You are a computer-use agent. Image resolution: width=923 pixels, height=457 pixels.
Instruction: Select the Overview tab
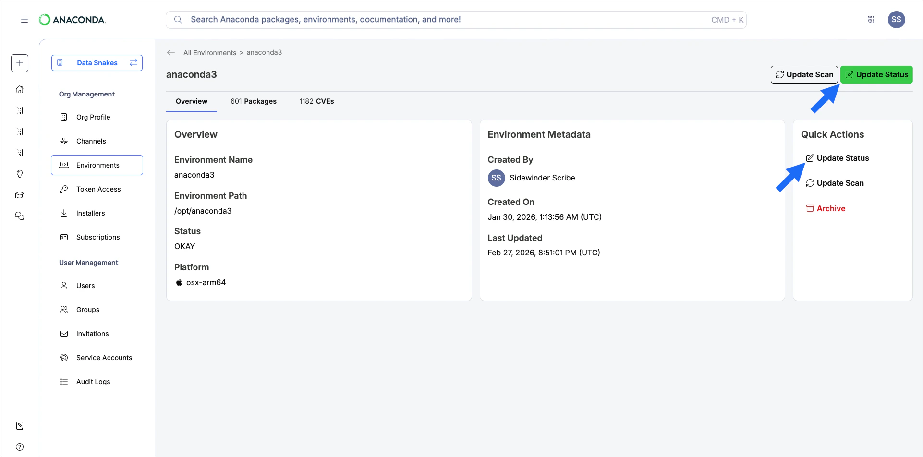coord(192,101)
